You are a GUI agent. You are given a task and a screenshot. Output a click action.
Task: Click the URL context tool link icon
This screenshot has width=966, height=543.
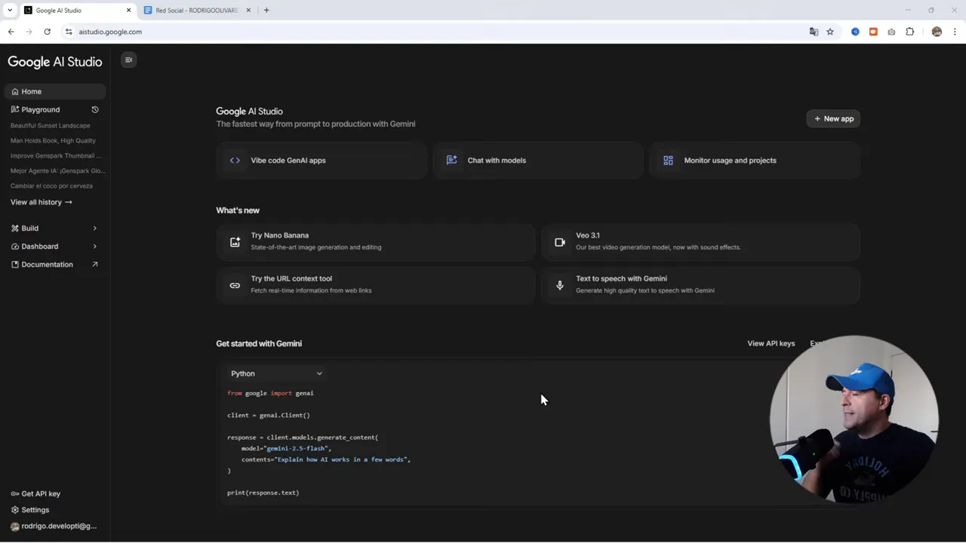pos(235,285)
